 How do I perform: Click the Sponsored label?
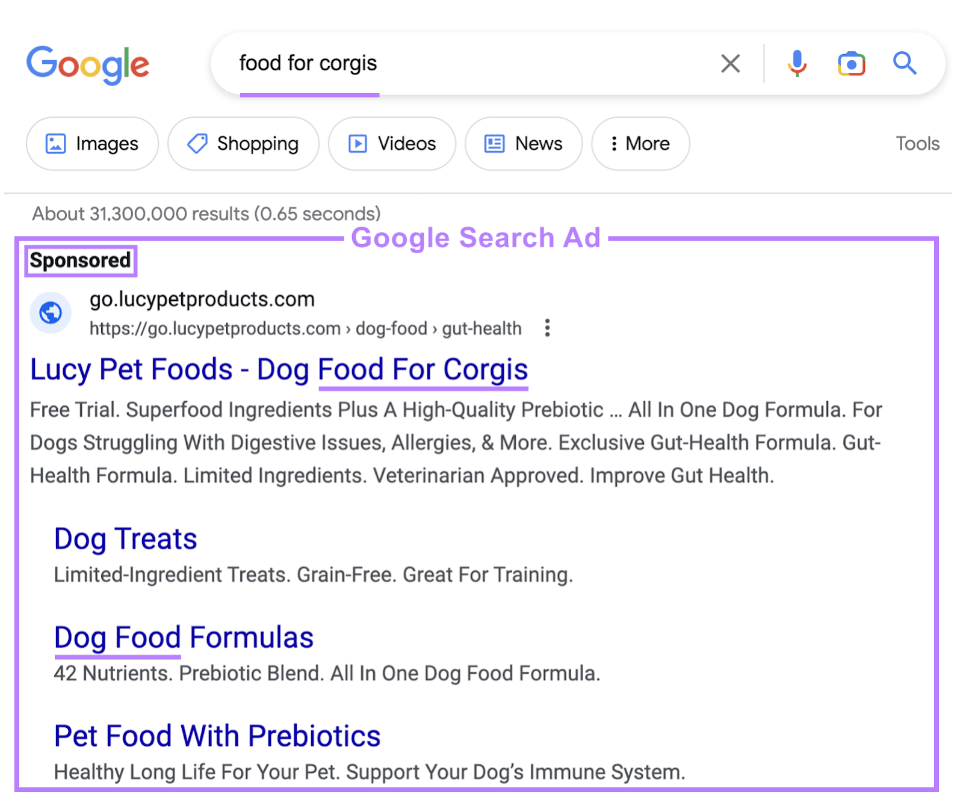[80, 260]
